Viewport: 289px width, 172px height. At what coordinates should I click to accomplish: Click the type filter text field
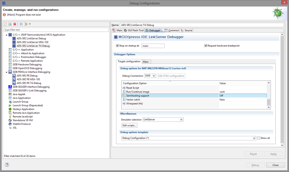56,30
